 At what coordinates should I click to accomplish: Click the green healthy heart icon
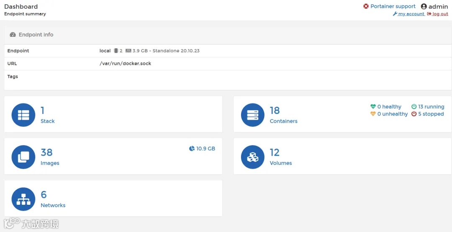(x=373, y=106)
